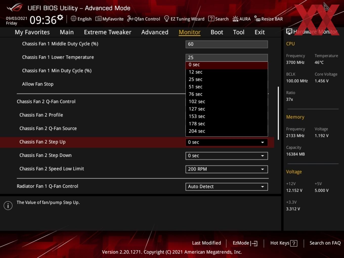Select 51 sec option

point(227,87)
